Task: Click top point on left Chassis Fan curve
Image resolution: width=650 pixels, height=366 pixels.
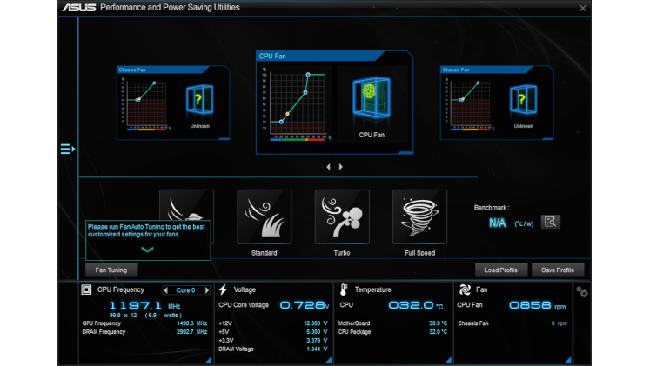Action: tap(154, 83)
